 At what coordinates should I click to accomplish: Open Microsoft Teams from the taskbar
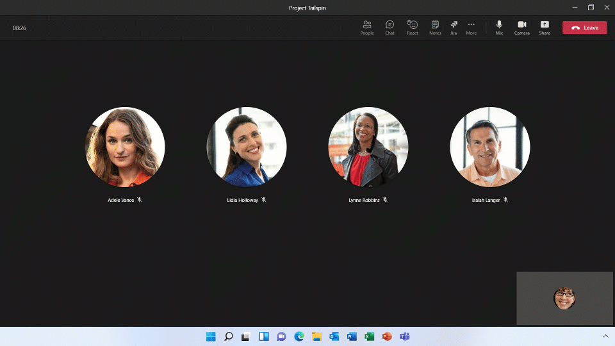[404, 336]
